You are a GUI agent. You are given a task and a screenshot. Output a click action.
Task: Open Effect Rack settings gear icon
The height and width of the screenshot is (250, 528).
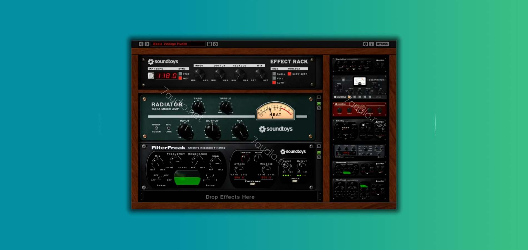click(x=365, y=44)
